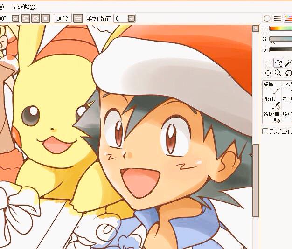Open the 手ブレ補正 stabilizer dropdown arrow
The width and height of the screenshot is (292, 249).
pos(132,19)
